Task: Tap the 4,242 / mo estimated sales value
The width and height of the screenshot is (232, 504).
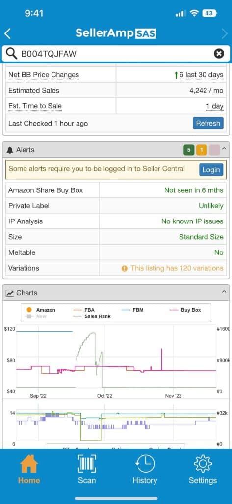Action: (x=206, y=91)
